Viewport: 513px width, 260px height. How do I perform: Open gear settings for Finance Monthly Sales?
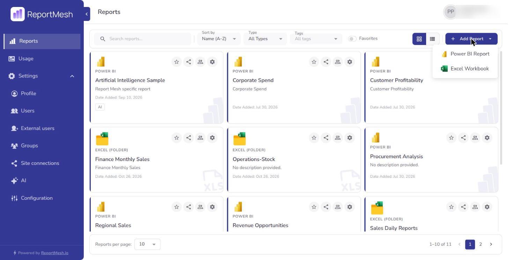tap(212, 138)
